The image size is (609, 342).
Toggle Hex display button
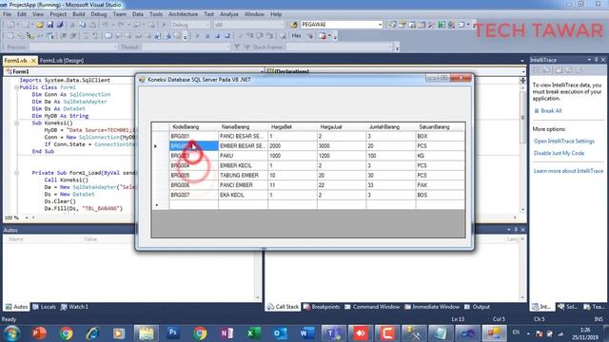tap(296, 36)
